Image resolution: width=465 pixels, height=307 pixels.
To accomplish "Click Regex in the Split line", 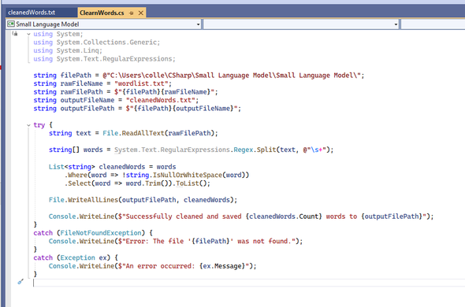I will tap(244, 150).
